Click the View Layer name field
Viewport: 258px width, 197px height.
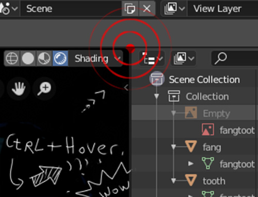tap(223, 8)
